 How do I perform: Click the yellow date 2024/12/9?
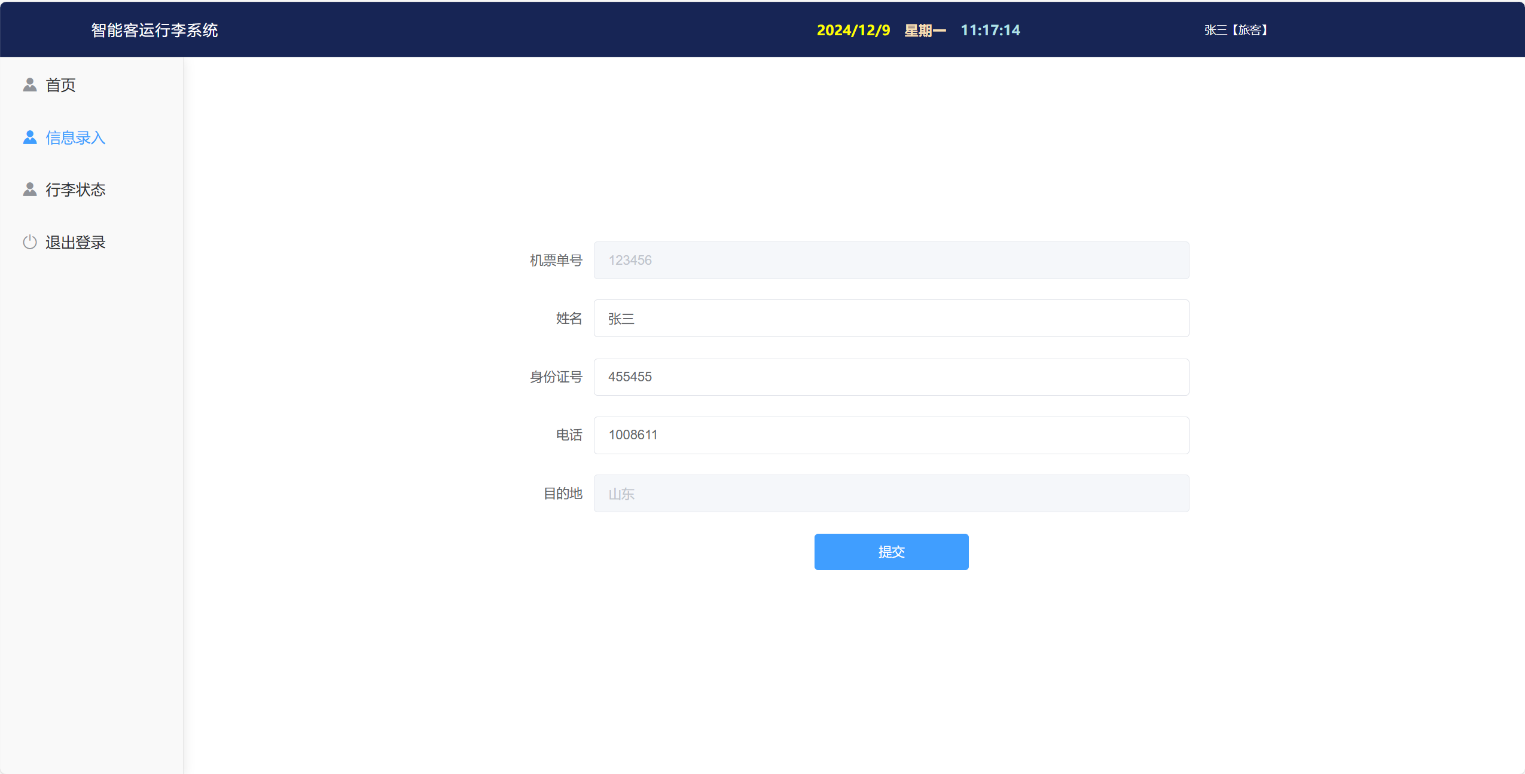pyautogui.click(x=853, y=30)
